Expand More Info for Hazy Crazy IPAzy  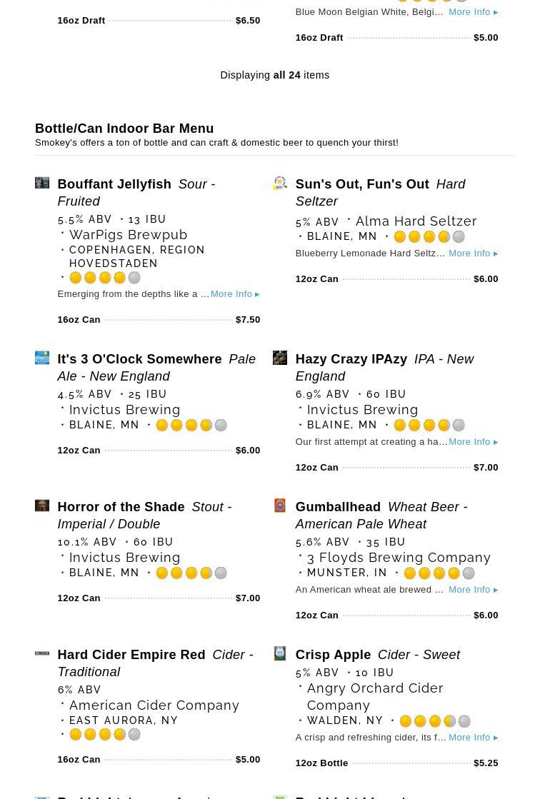[473, 442]
